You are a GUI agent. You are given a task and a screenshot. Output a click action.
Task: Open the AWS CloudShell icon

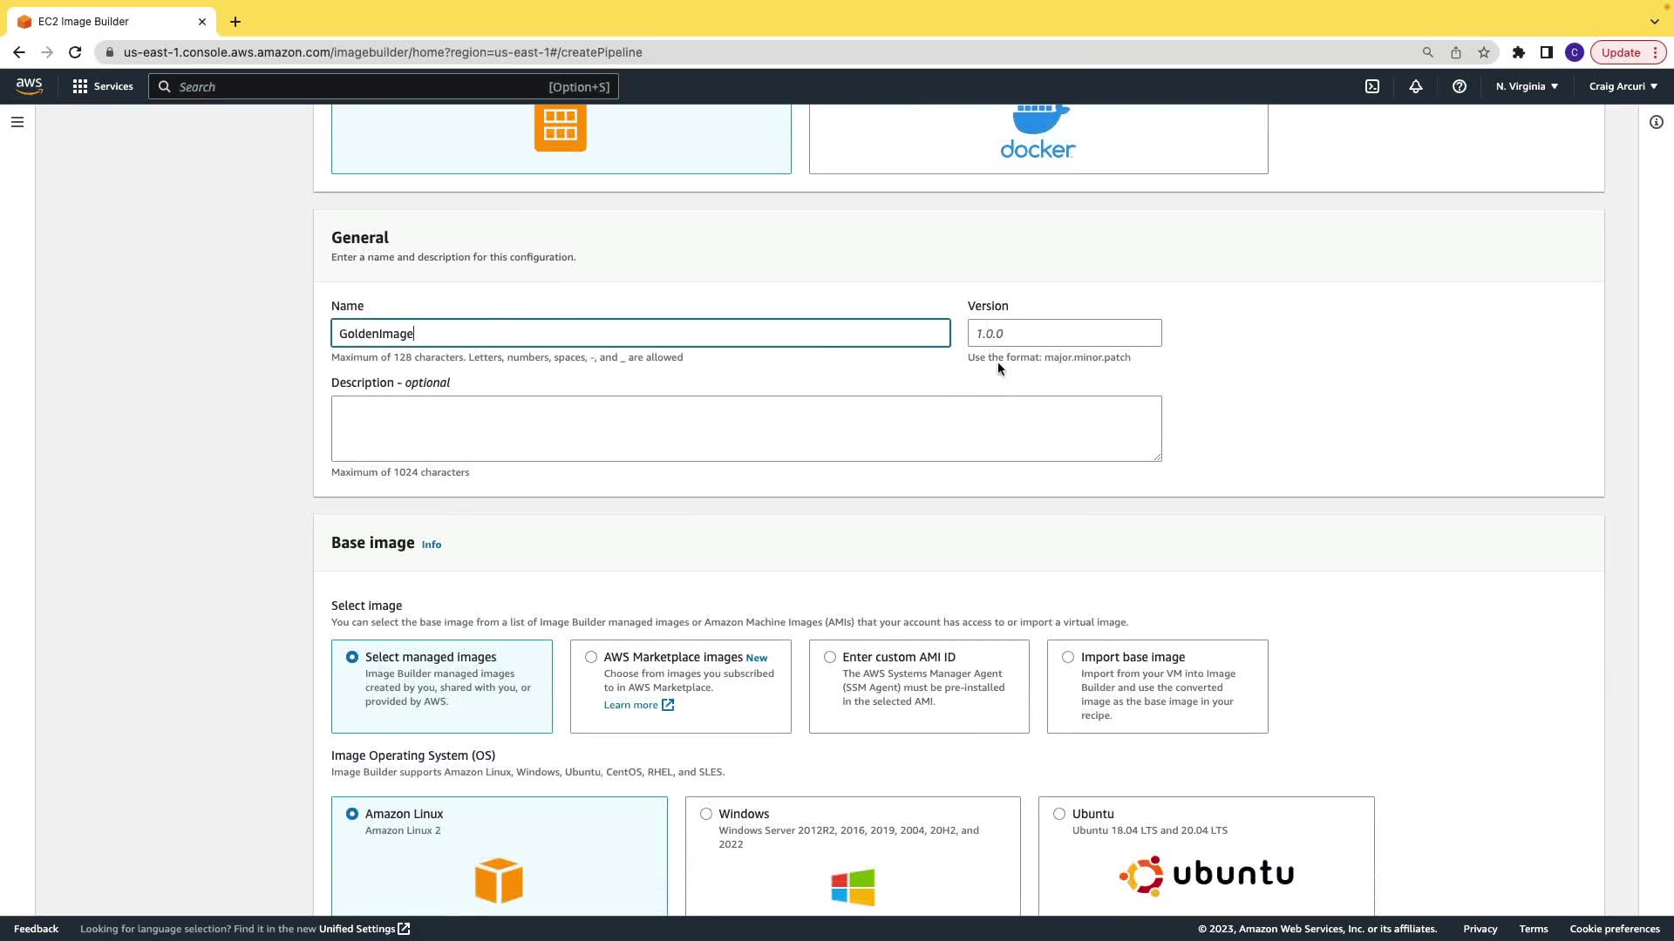click(x=1371, y=86)
